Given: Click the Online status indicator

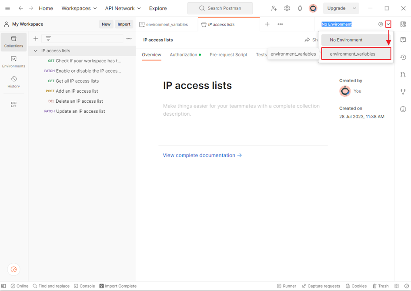Looking at the screenshot, I should 20,286.
